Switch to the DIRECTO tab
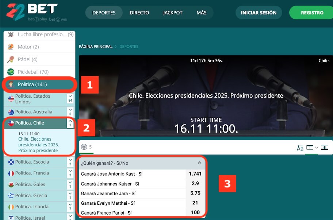The image size is (333, 220). click(139, 13)
